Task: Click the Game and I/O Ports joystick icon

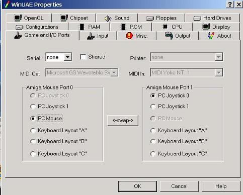Action: coord(18,35)
